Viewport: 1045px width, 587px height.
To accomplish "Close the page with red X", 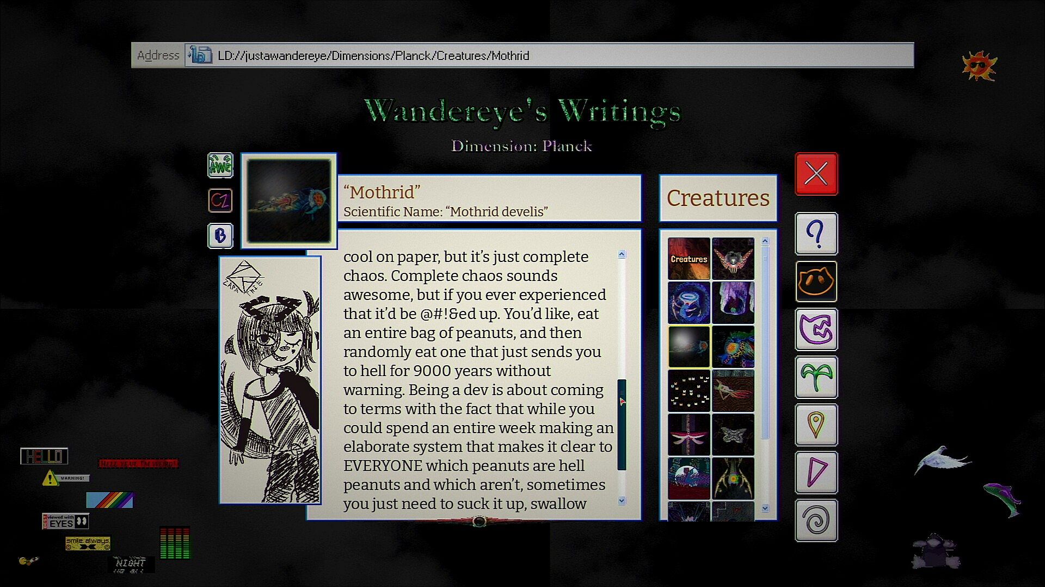I will click(x=816, y=174).
